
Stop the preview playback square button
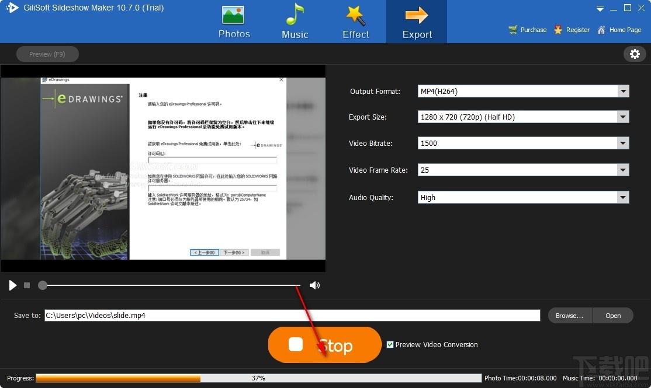pyautogui.click(x=27, y=285)
